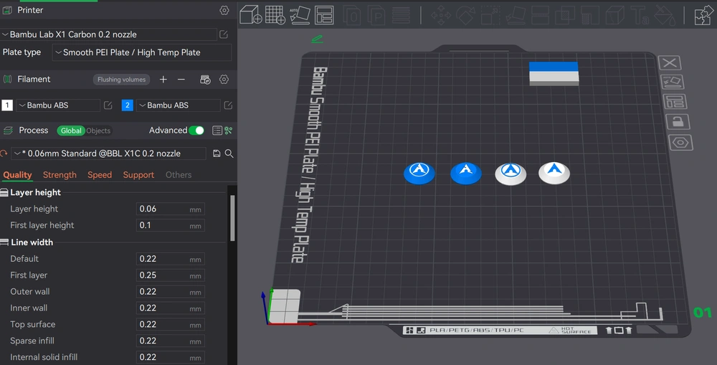Click Arrange all objects in top toolbar
717x365 pixels.
click(x=324, y=14)
